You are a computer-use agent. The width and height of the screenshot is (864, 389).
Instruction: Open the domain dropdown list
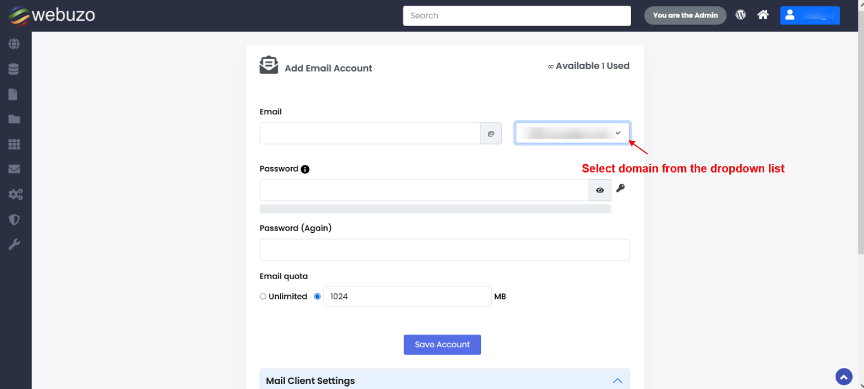572,133
